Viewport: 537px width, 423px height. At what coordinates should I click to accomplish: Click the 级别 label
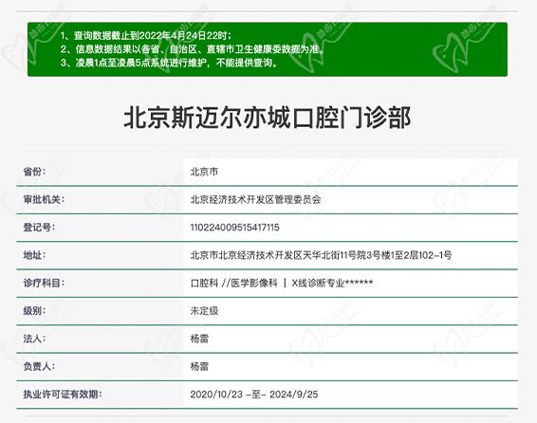[34, 311]
